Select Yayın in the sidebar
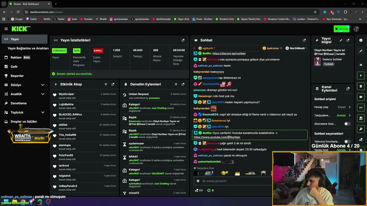Viewport: 367px width, 206px height. pyautogui.click(x=24, y=39)
